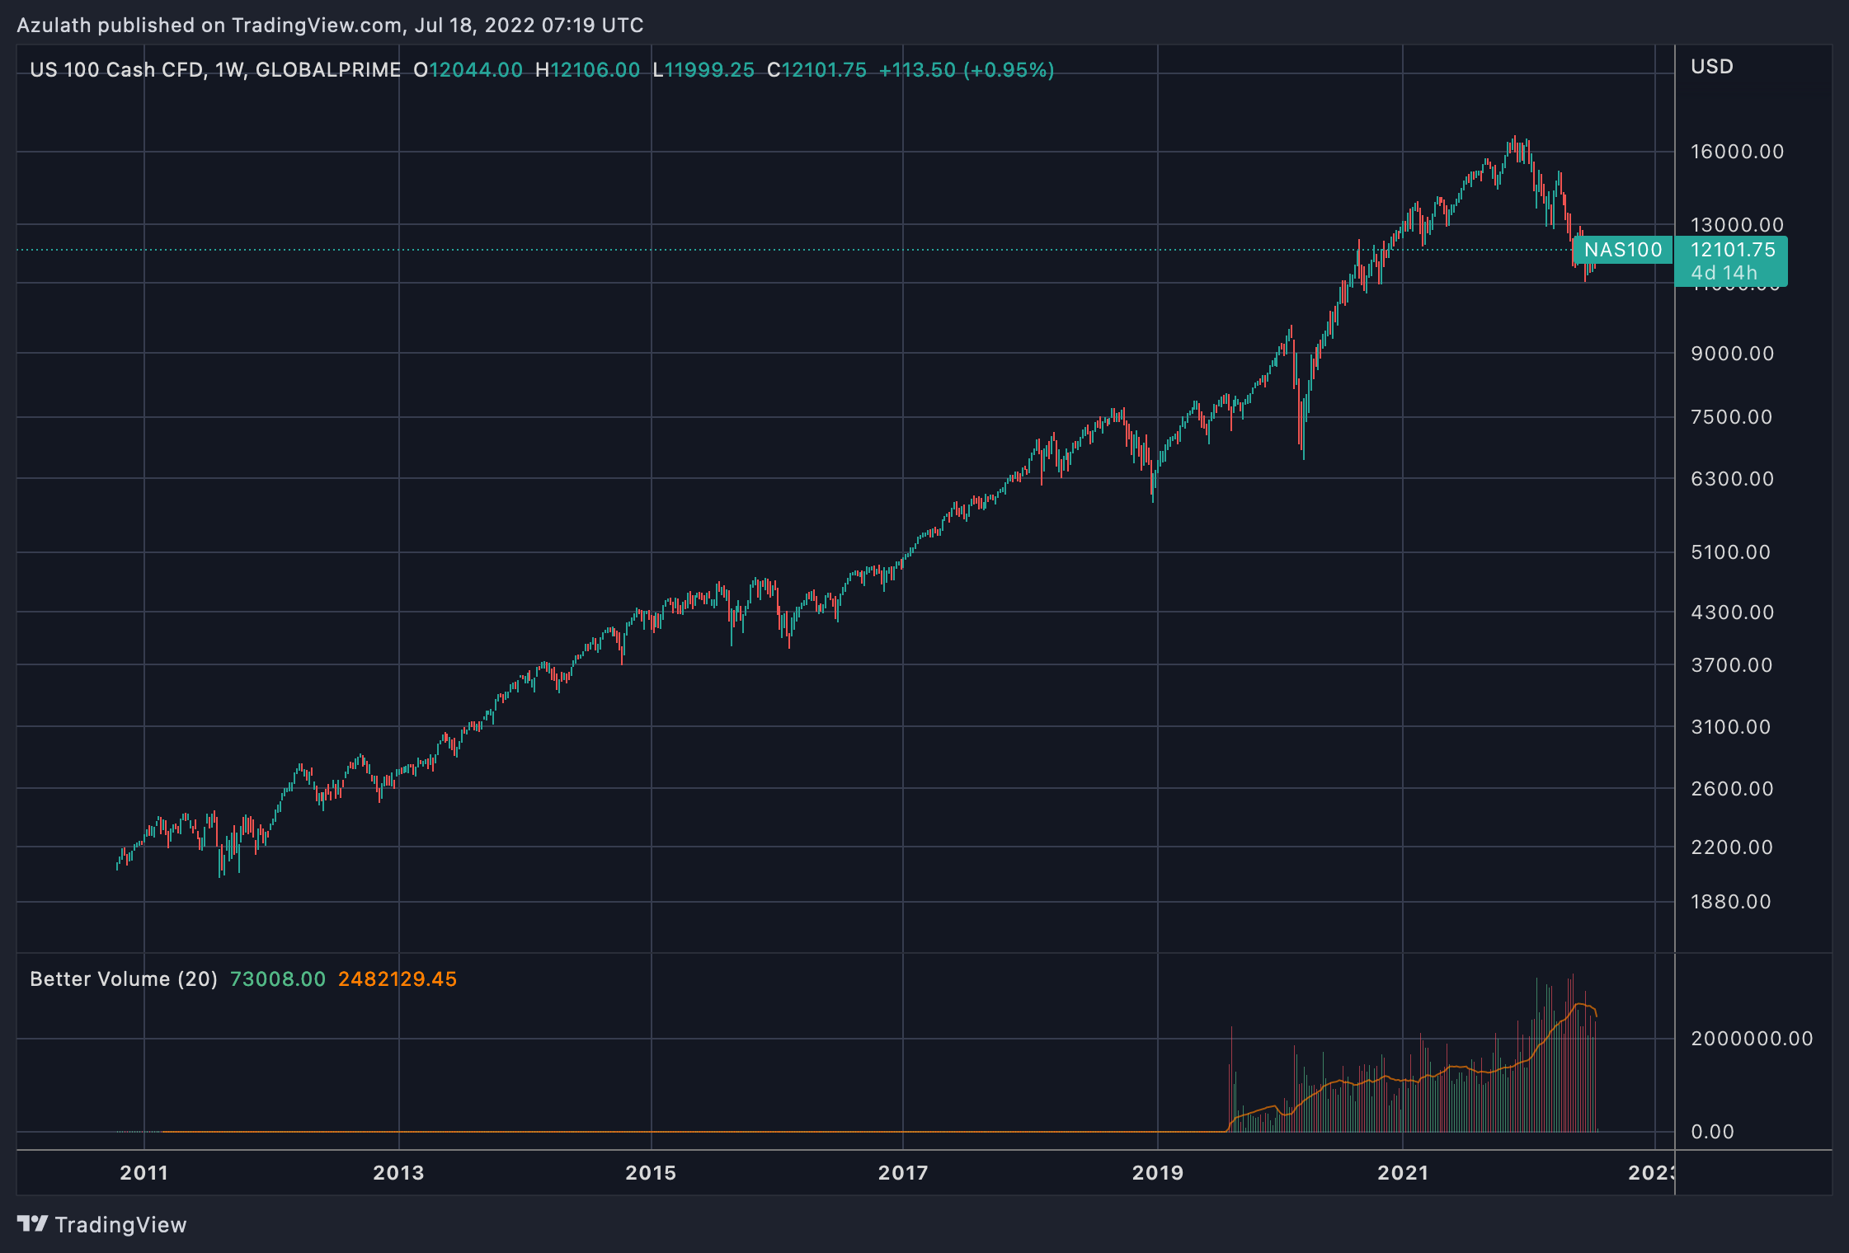Click the 2019 time axis label
The image size is (1849, 1253).
click(x=1157, y=1173)
